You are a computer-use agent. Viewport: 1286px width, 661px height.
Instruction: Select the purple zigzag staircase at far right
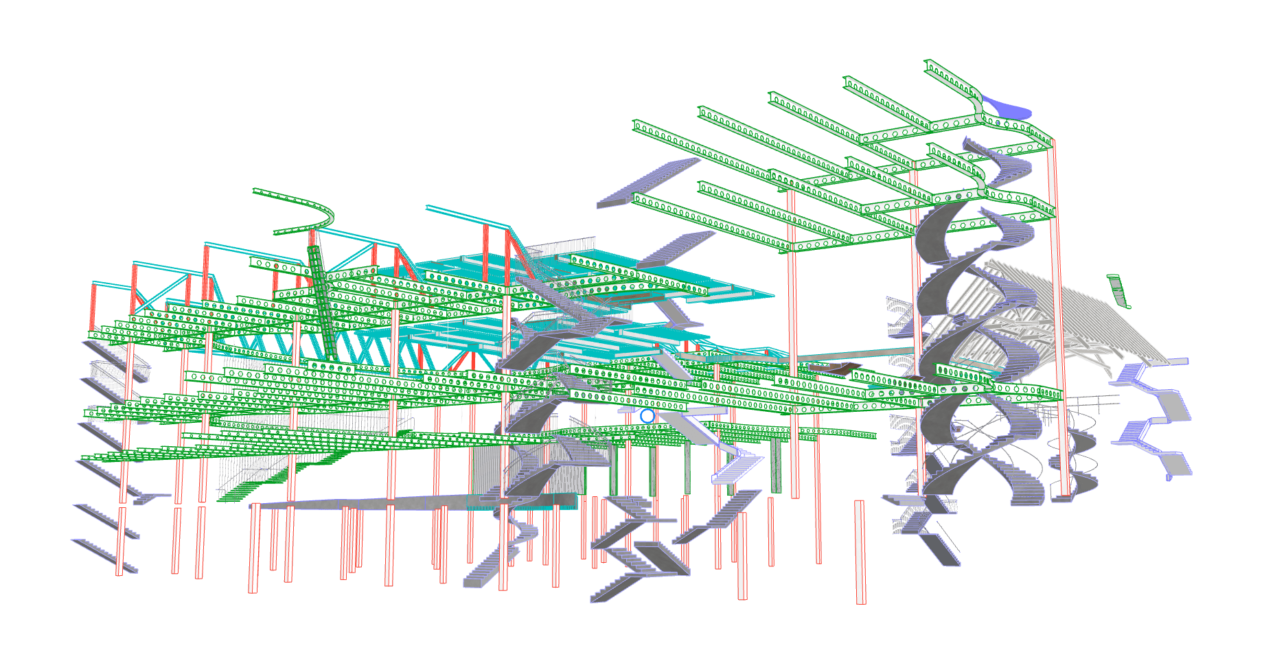coord(1152,417)
